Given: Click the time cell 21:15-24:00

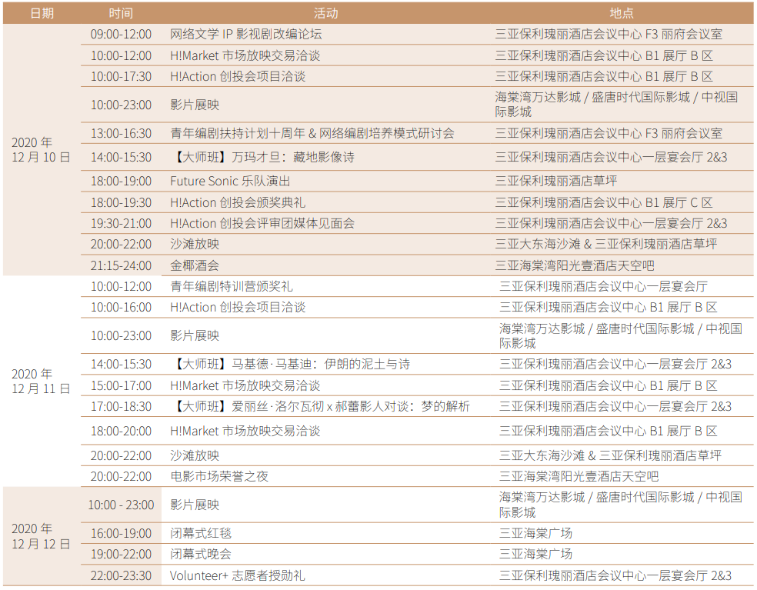Looking at the screenshot, I should coord(122,265).
